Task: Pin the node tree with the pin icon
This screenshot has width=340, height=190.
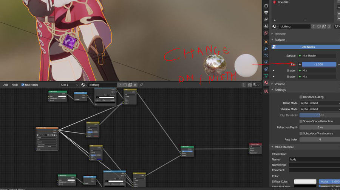Action: pyautogui.click(x=141, y=85)
